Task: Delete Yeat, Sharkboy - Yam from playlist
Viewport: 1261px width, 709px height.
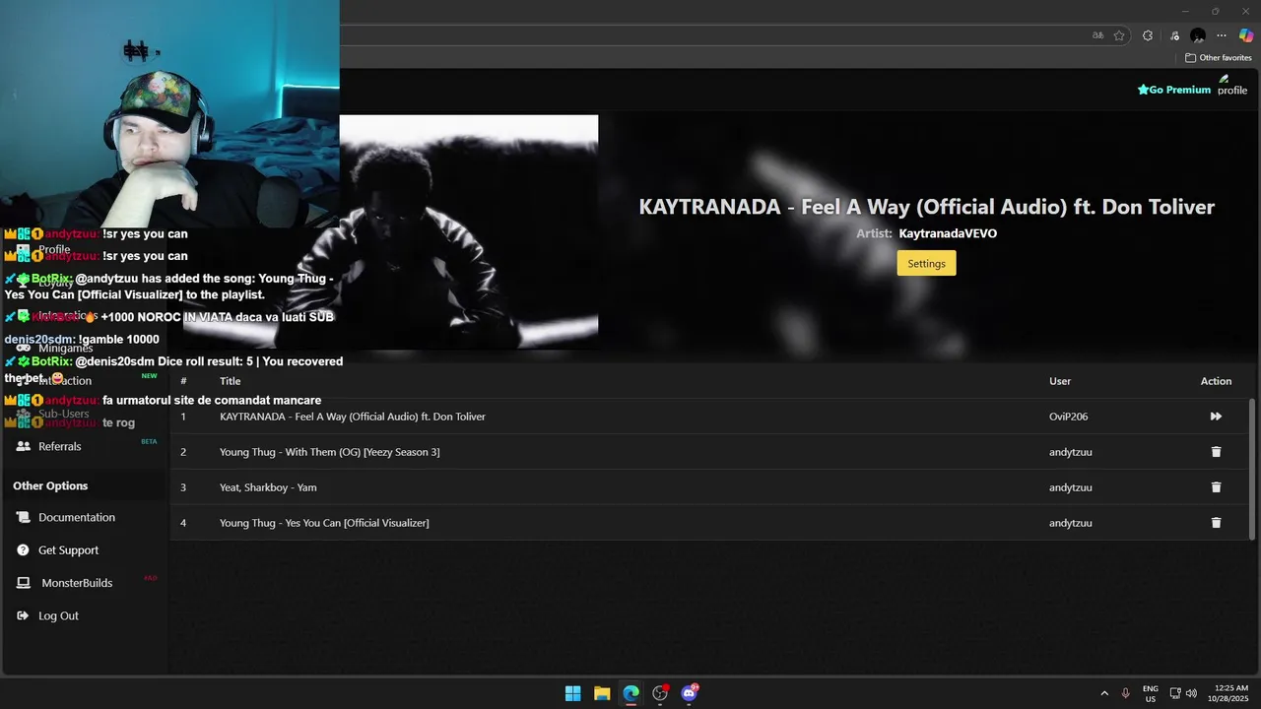Action: (1216, 487)
